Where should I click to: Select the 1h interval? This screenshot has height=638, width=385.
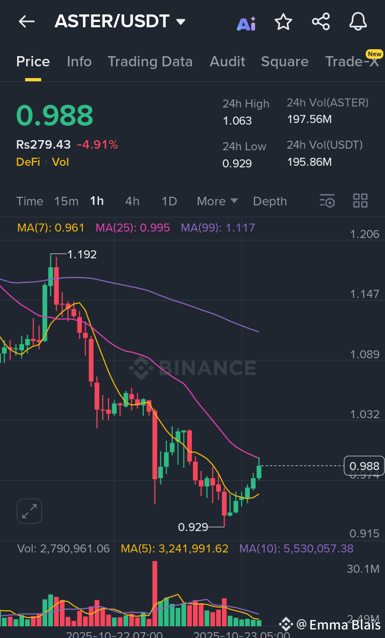pos(97,201)
